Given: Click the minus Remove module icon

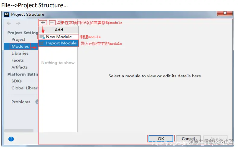Looking at the screenshot, I should coord(52,23).
